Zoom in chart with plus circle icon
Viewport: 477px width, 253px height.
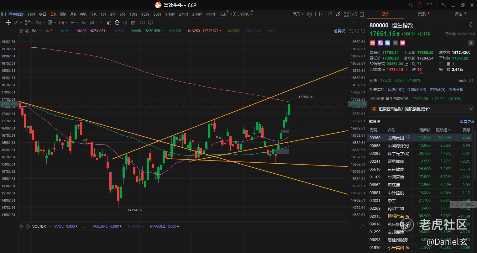[x=363, y=31]
